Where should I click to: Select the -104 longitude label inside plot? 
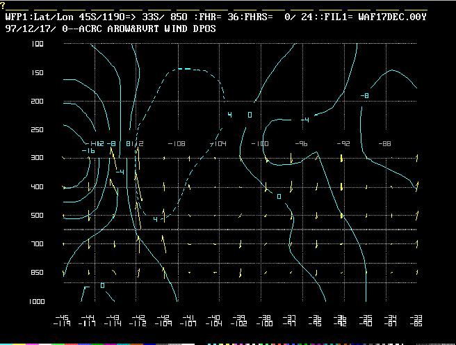click(x=218, y=143)
